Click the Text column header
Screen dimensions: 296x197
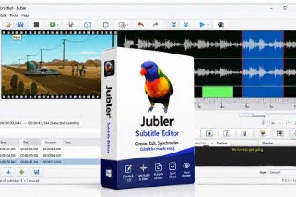coord(82,143)
